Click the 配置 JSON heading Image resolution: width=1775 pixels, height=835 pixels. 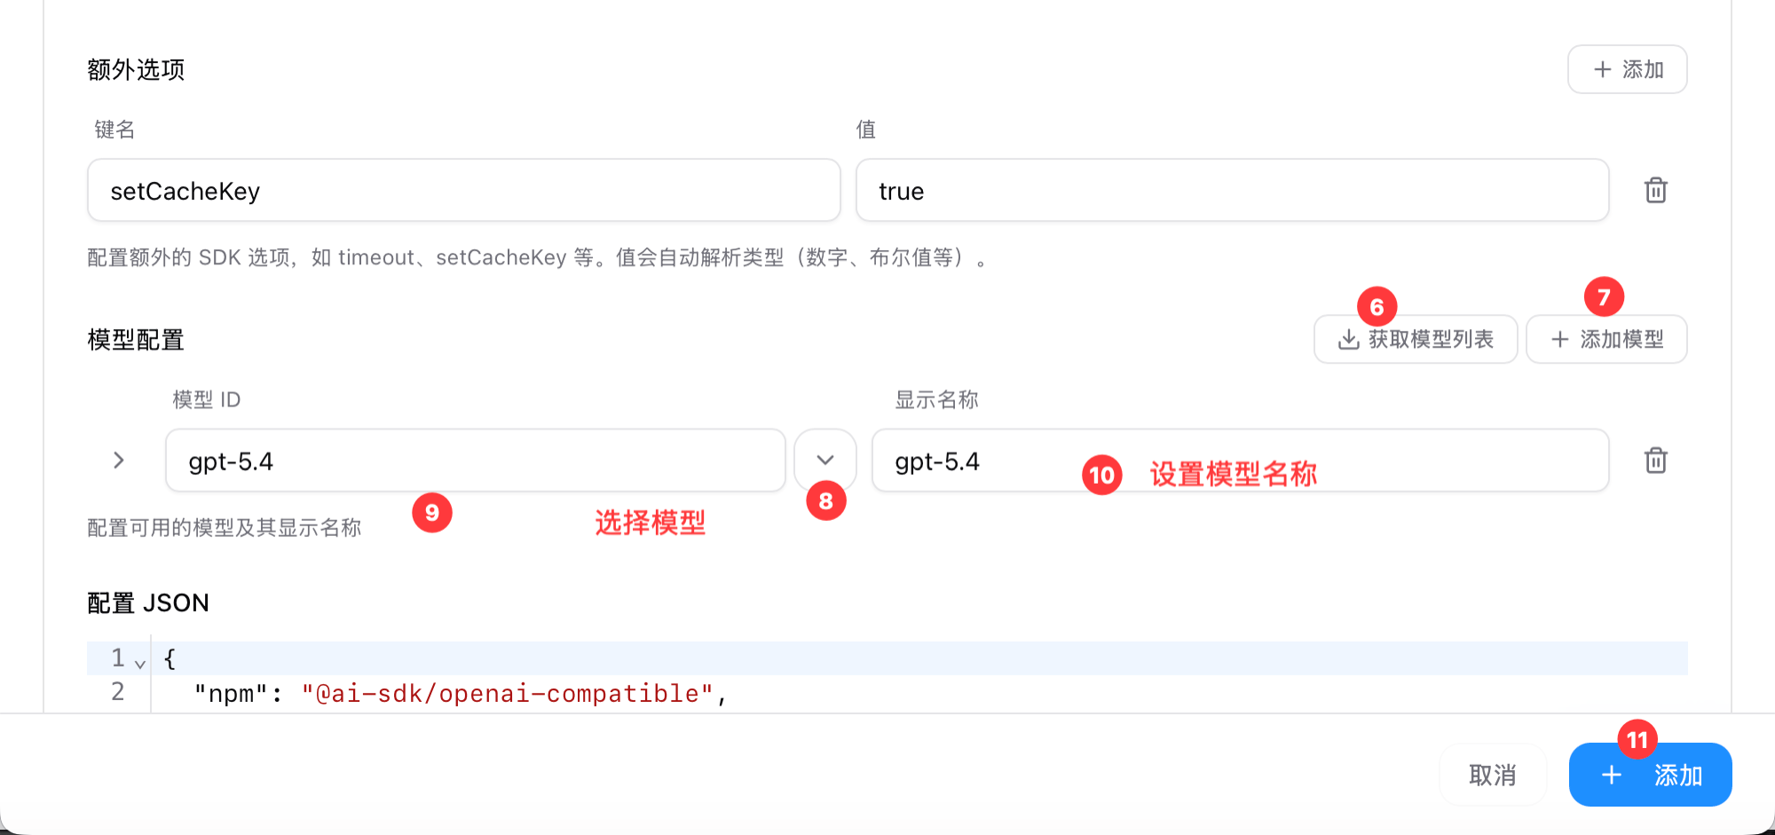tap(148, 603)
